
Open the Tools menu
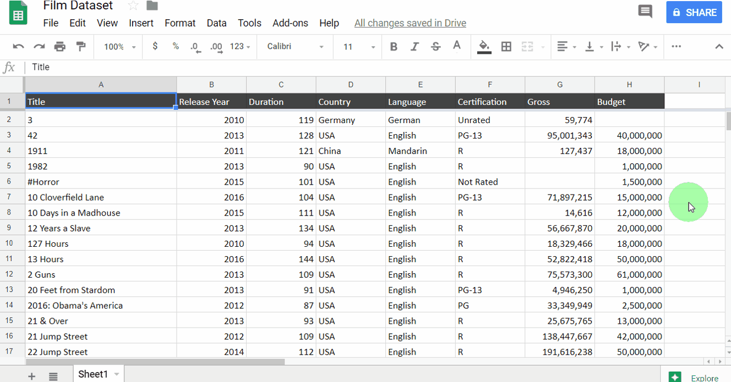pos(249,23)
